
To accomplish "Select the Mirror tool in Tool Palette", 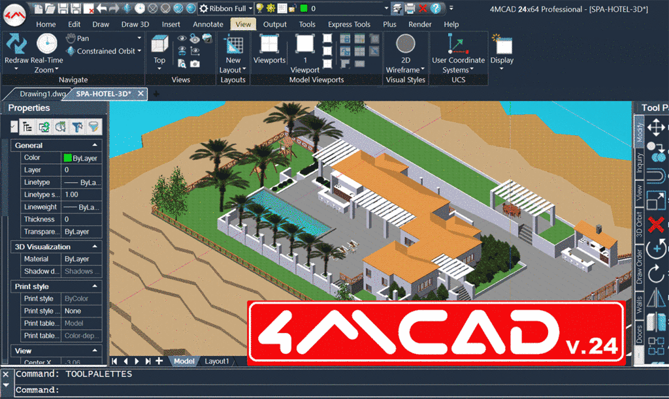I will (x=656, y=298).
